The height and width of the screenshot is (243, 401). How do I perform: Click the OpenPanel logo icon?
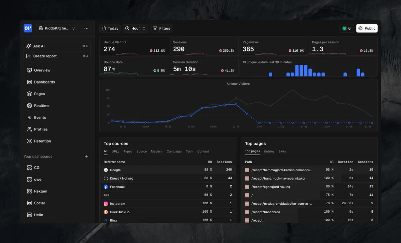coord(28,28)
